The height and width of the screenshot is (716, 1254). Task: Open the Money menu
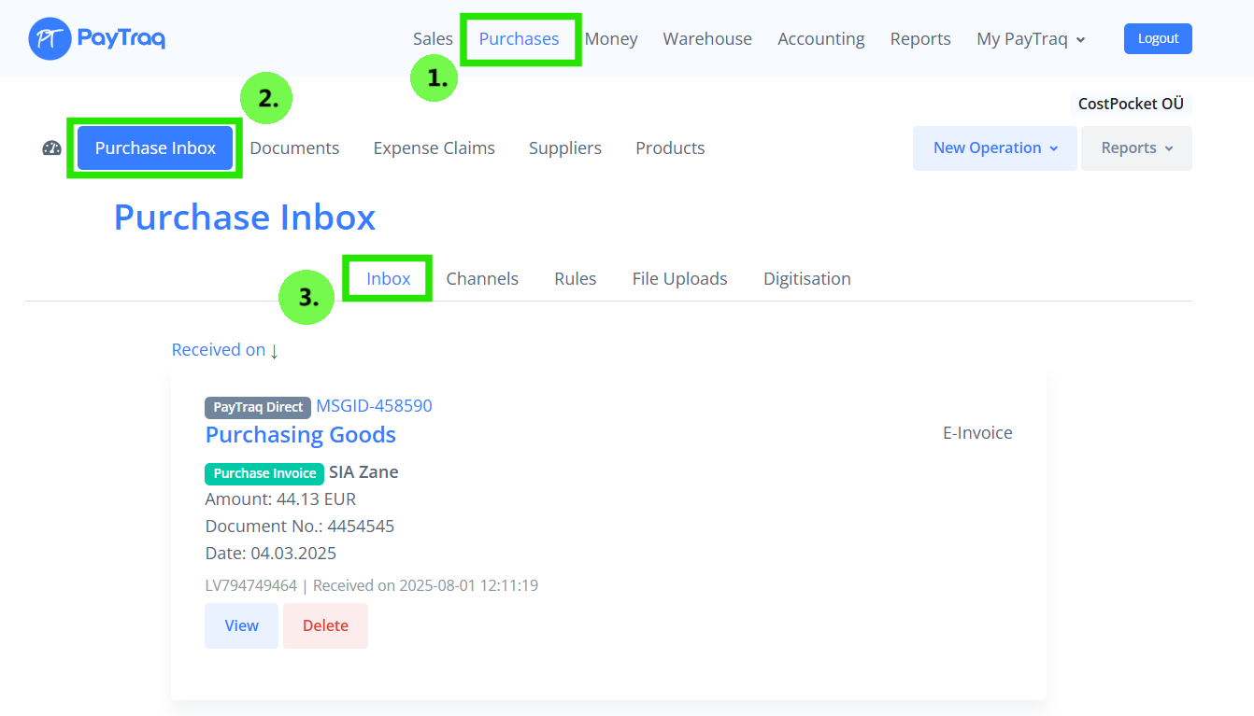(x=611, y=39)
